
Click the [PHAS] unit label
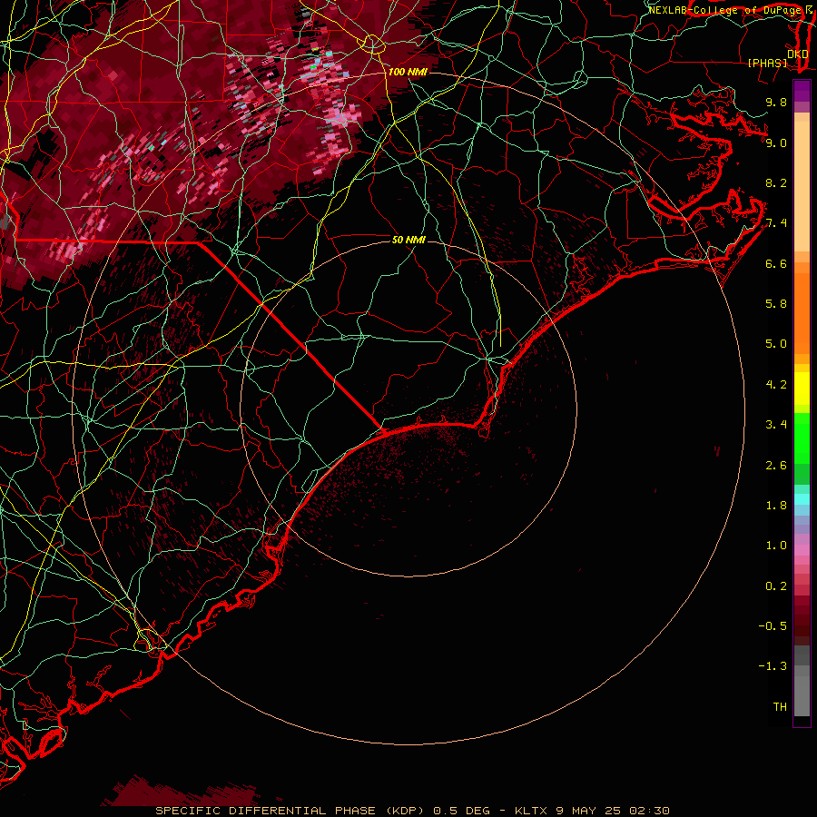767,63
